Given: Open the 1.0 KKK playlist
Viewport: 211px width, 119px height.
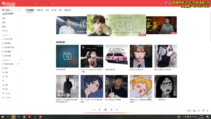Looking at the screenshot, I should (x=6, y=98).
